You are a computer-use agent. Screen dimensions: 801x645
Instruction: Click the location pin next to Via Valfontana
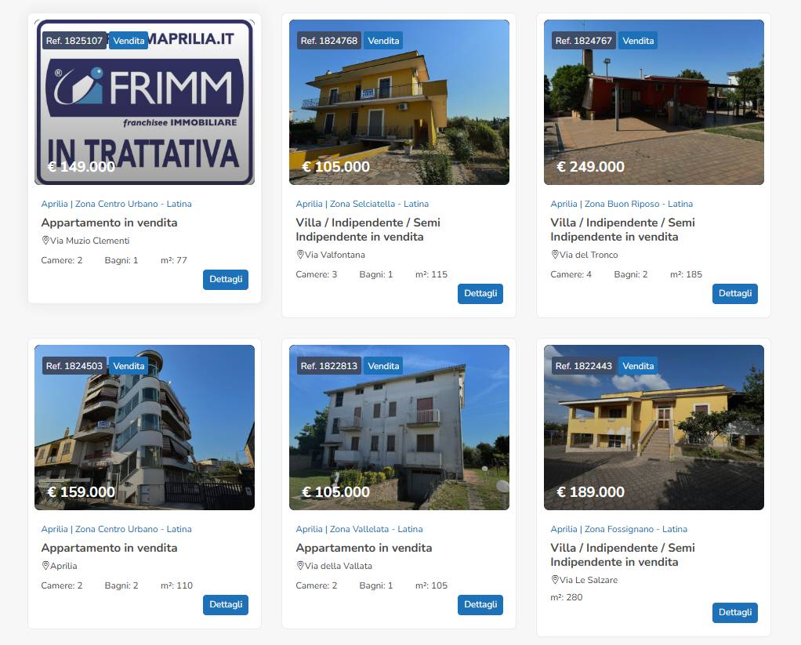coord(300,255)
